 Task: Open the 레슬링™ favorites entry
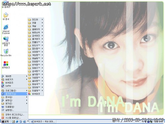36,58
